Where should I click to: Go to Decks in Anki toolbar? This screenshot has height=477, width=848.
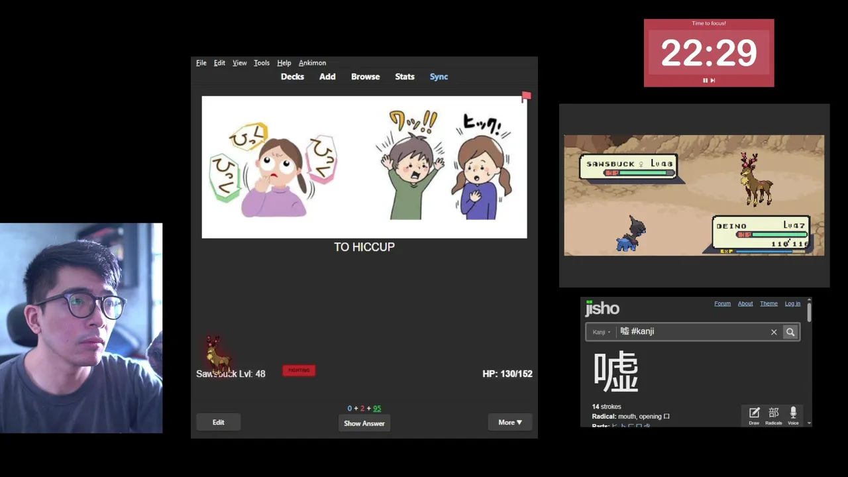(292, 77)
